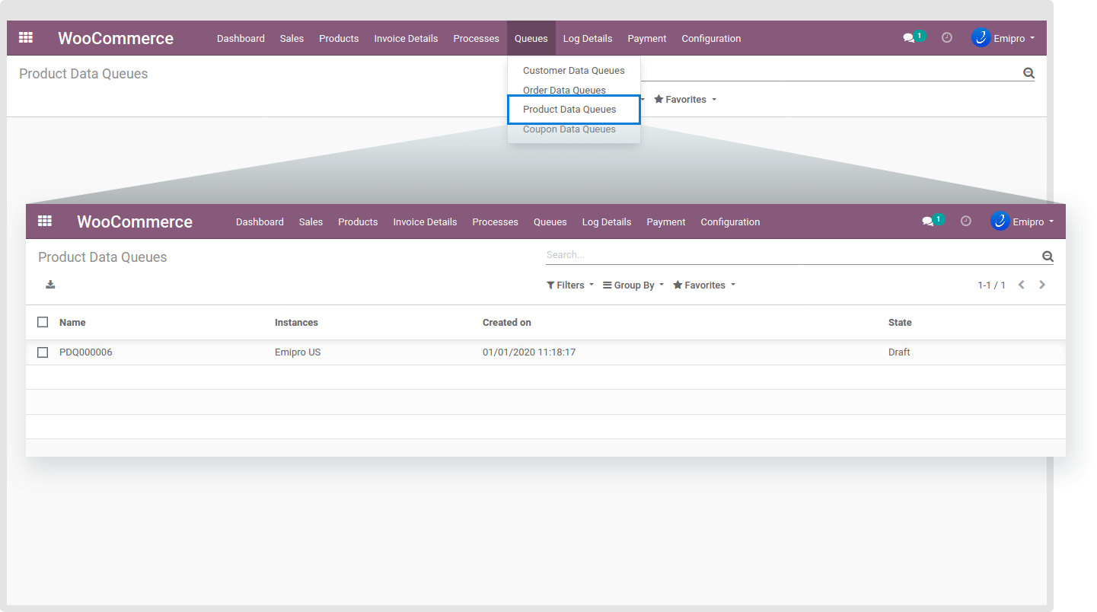1097x612 pixels.
Task: Open Invoice Details menu in foreground window
Action: 425,222
